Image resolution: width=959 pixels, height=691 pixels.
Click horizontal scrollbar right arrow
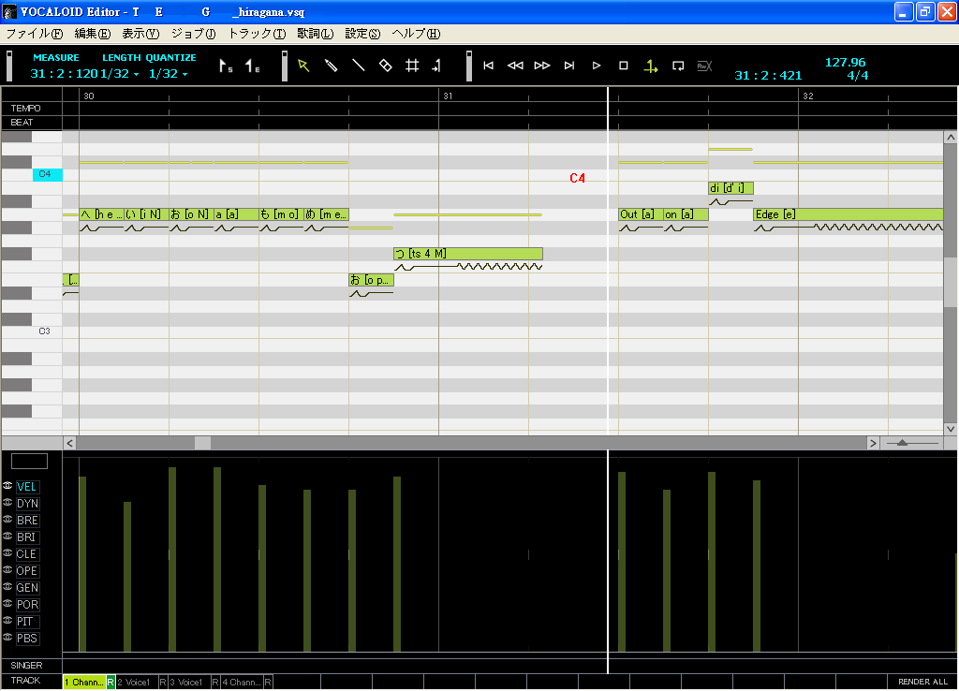(x=873, y=443)
